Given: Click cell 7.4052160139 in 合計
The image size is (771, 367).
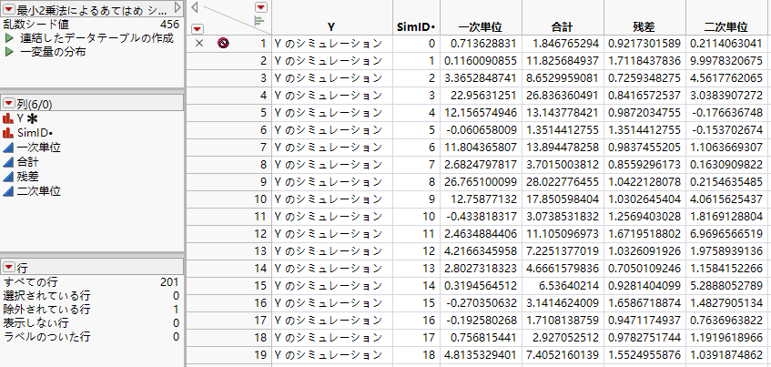Looking at the screenshot, I should coord(563,354).
